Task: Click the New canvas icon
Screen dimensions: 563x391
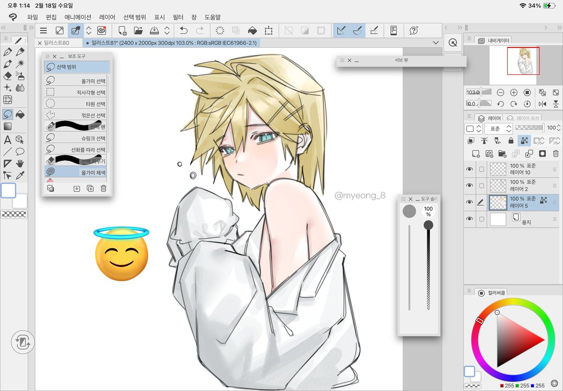Action: point(122,30)
